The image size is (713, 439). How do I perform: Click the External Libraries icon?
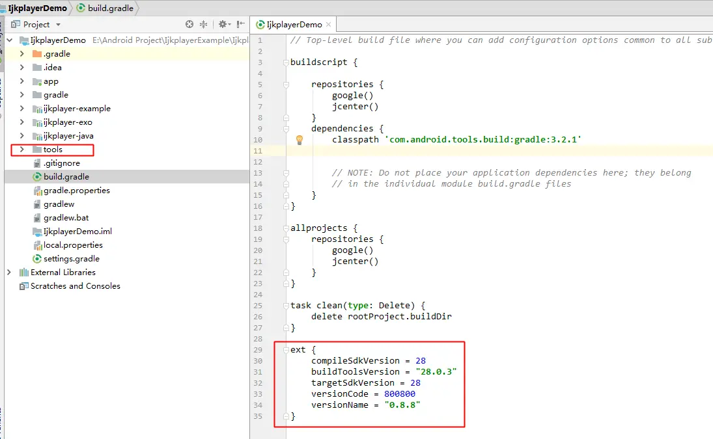point(23,272)
